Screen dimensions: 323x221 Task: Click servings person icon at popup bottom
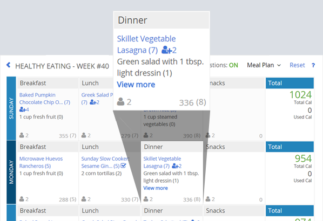(120, 101)
